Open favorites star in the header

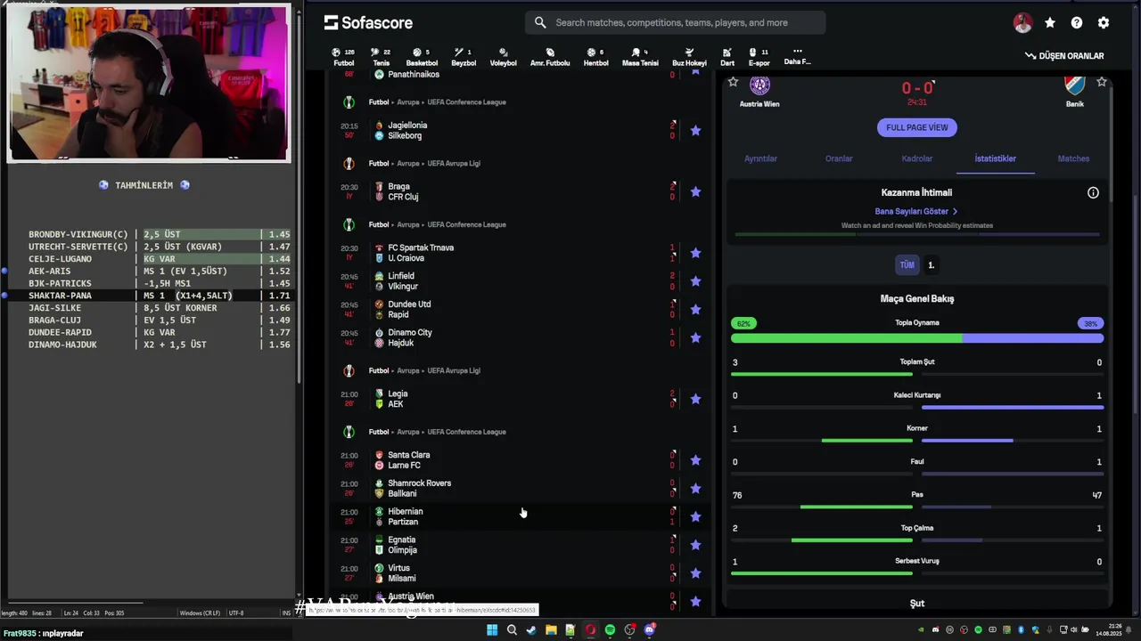click(x=1050, y=23)
